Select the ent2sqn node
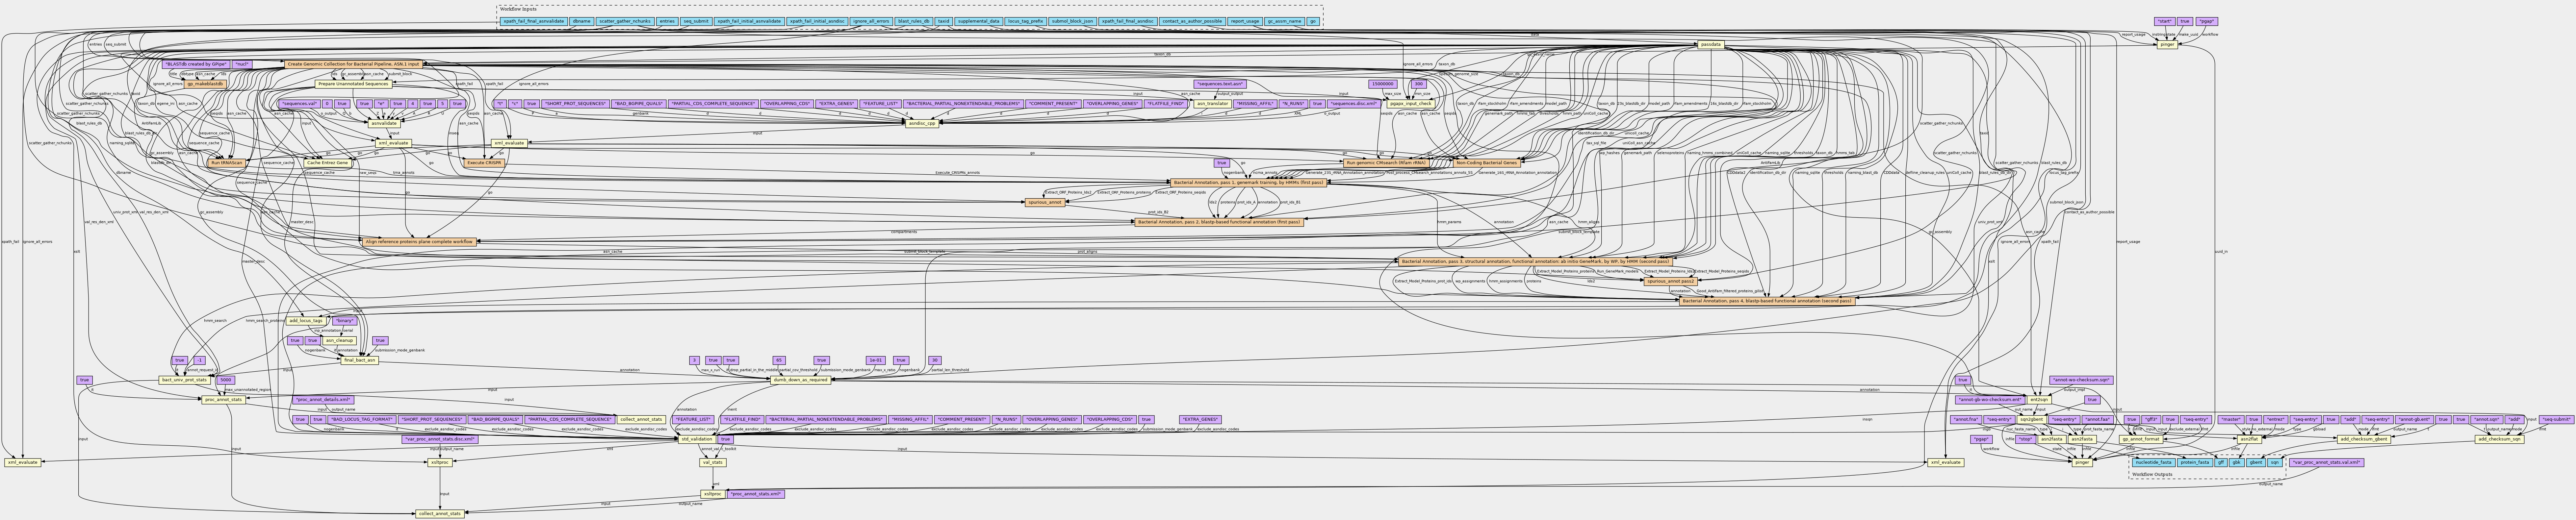The height and width of the screenshot is (520, 2576). point(2039,400)
